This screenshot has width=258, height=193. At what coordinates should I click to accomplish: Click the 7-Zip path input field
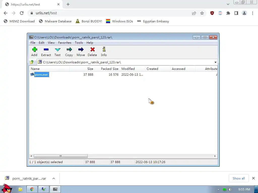point(127,62)
